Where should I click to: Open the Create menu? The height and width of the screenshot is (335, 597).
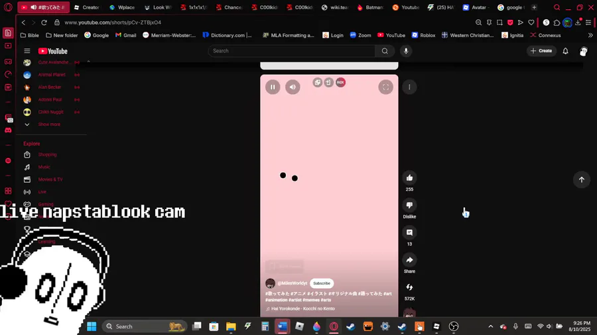tap(541, 51)
